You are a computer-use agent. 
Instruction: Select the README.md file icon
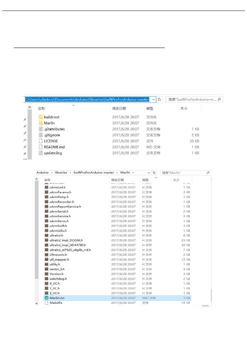[x=41, y=147]
